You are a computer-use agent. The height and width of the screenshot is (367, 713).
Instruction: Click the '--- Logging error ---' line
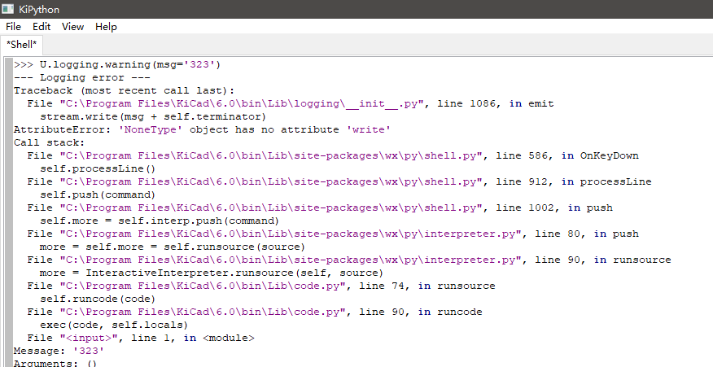82,77
